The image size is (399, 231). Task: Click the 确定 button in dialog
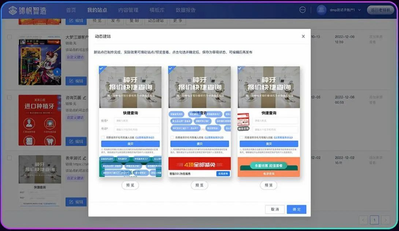[296, 209]
